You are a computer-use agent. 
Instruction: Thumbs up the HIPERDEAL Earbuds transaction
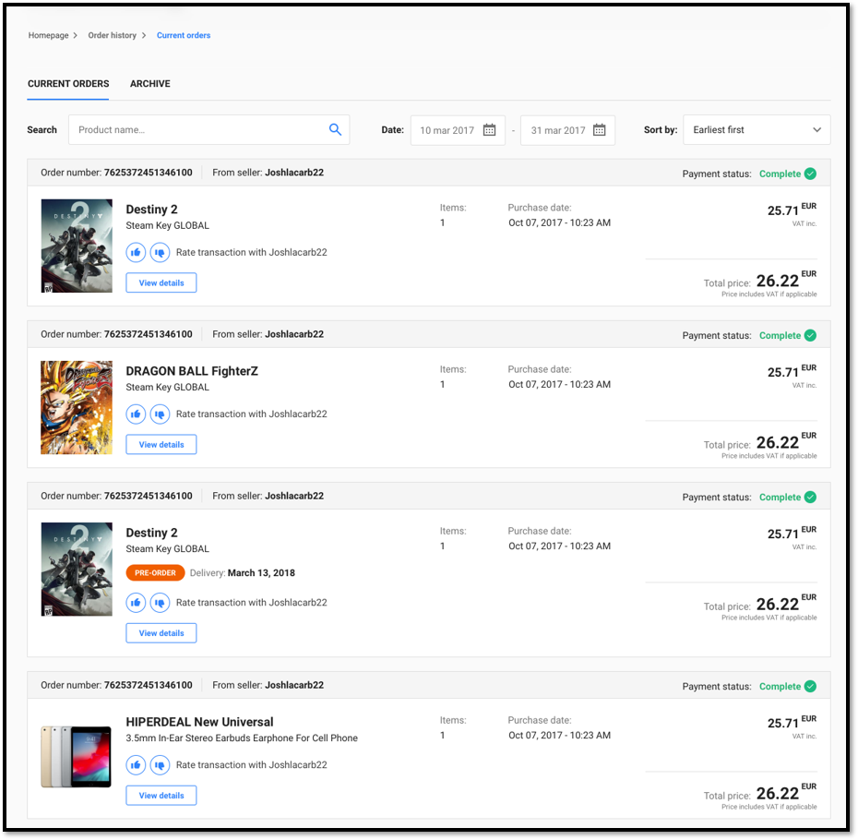136,764
